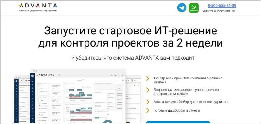261x124 pixels.
Task: Toggle the '1. Инициация' checkbox in the preview
Action: coord(39,103)
